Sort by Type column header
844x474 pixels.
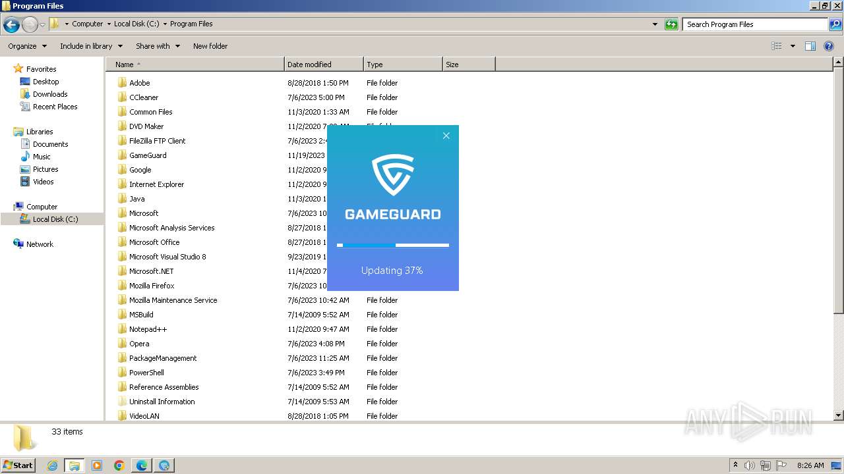coord(403,65)
